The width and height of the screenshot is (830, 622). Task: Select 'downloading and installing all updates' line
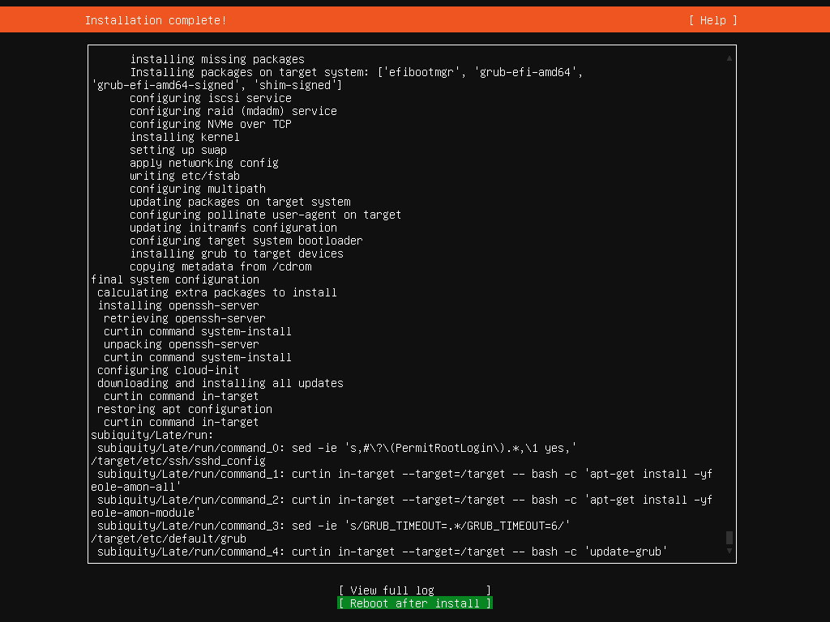(x=220, y=383)
